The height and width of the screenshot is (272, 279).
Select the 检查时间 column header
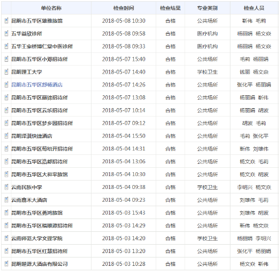pyautogui.click(x=124, y=8)
